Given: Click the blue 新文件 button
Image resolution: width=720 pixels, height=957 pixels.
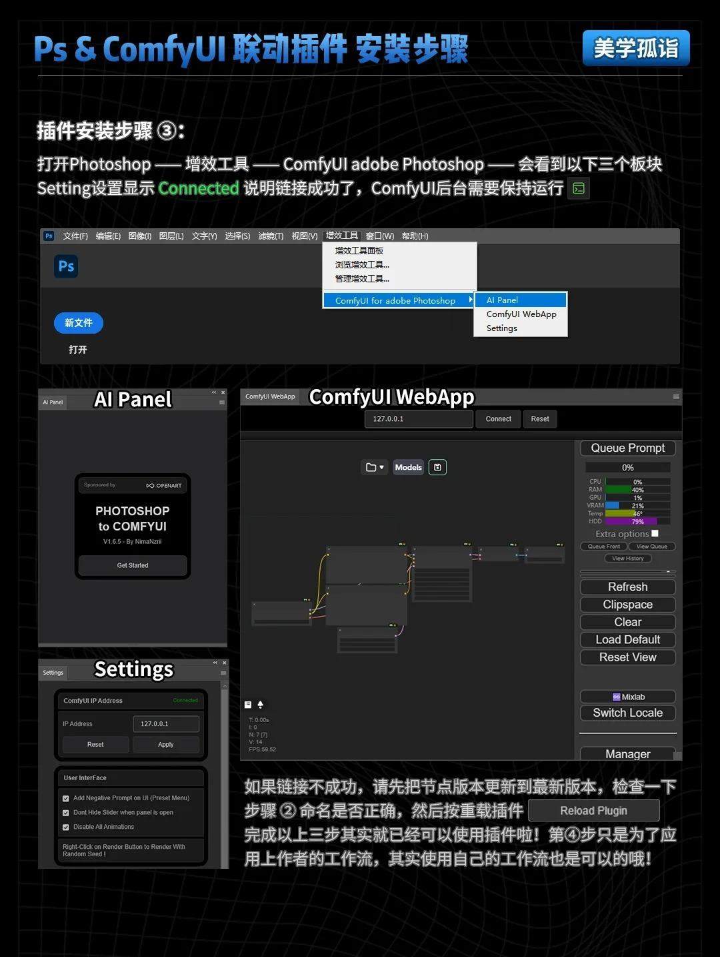Looking at the screenshot, I should [79, 323].
